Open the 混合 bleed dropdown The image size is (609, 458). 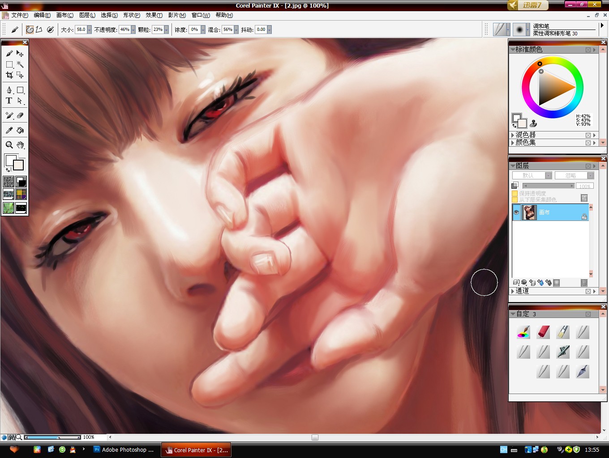coord(236,30)
